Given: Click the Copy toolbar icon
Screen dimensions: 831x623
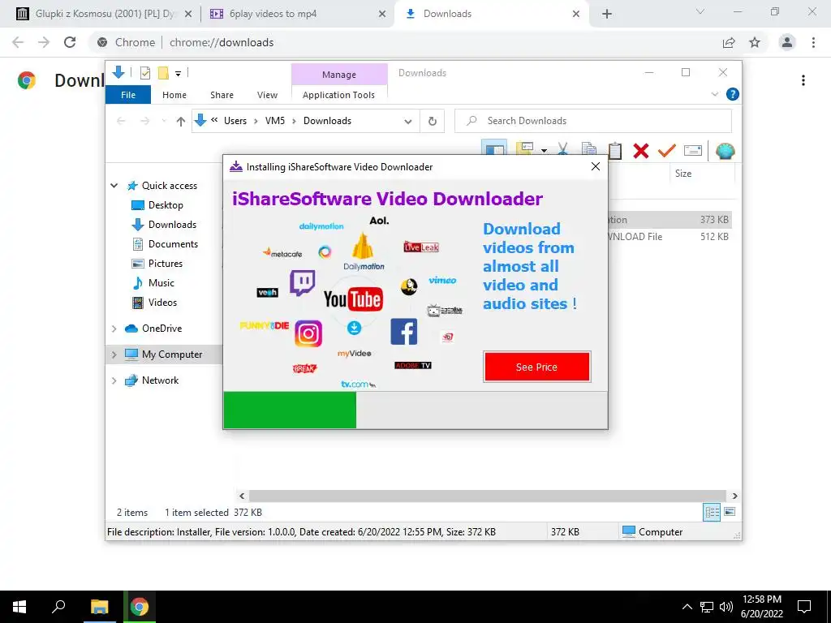Looking at the screenshot, I should 589,150.
